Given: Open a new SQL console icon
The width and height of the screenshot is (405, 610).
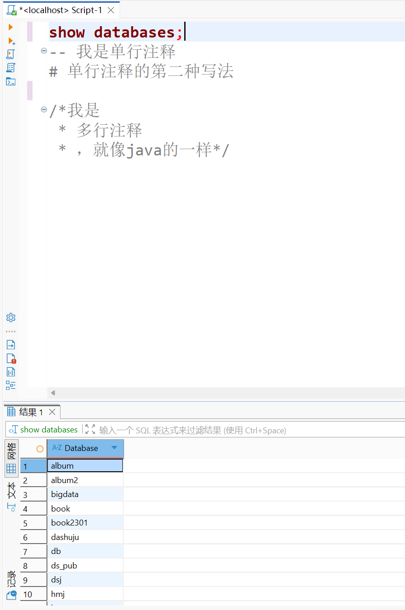Looking at the screenshot, I should click(10, 81).
